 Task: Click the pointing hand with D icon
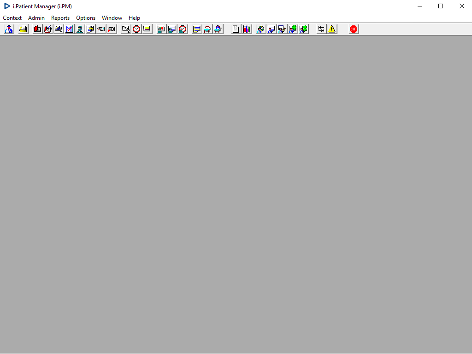point(101,29)
